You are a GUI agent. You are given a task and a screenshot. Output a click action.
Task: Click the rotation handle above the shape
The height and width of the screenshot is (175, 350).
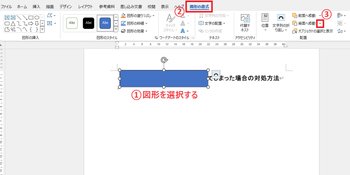164,60
